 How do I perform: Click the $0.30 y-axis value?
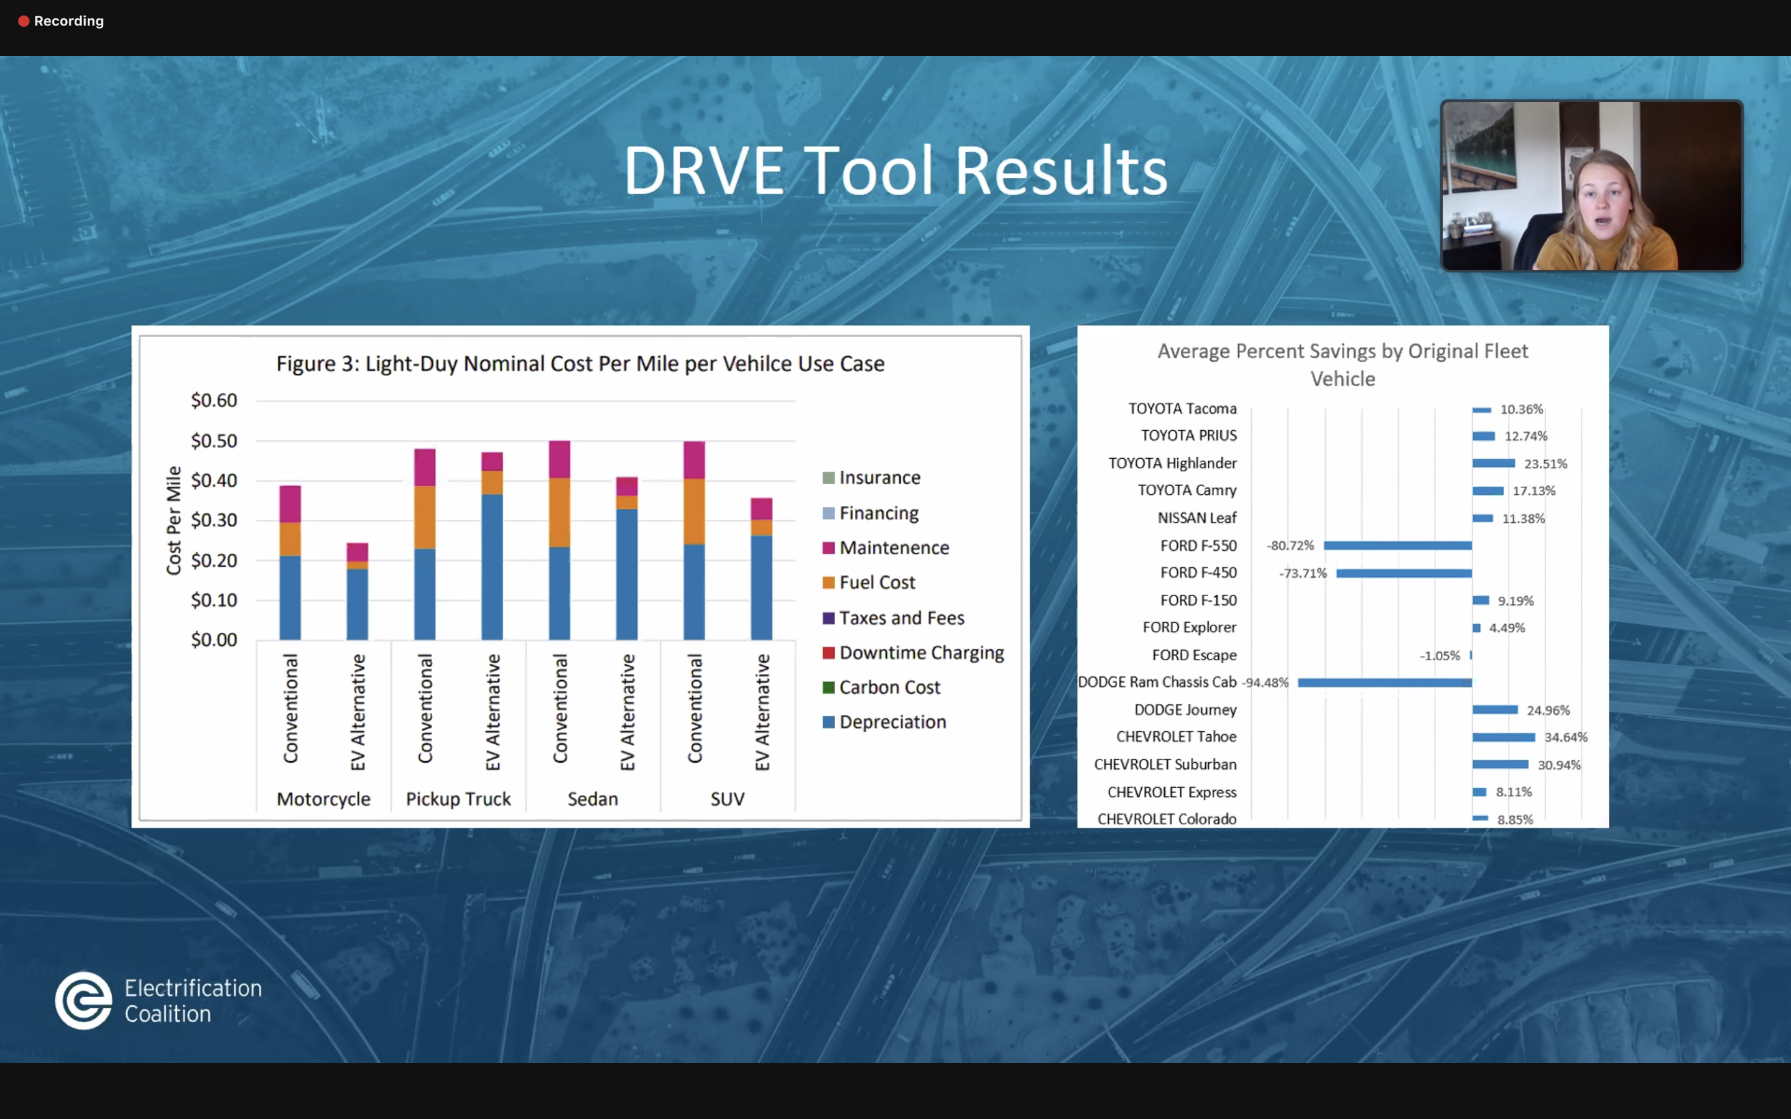click(214, 520)
